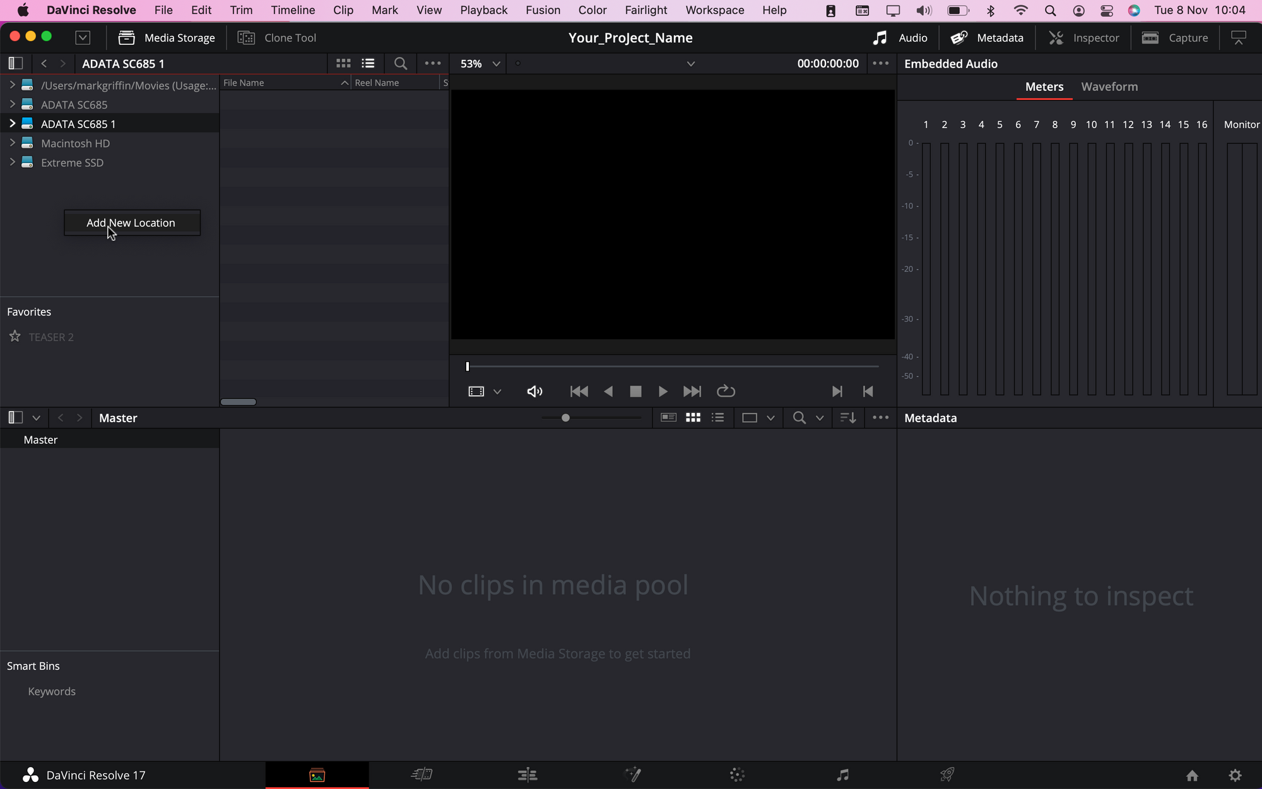Switch to the Color page icon
1262x789 pixels.
pos(737,774)
